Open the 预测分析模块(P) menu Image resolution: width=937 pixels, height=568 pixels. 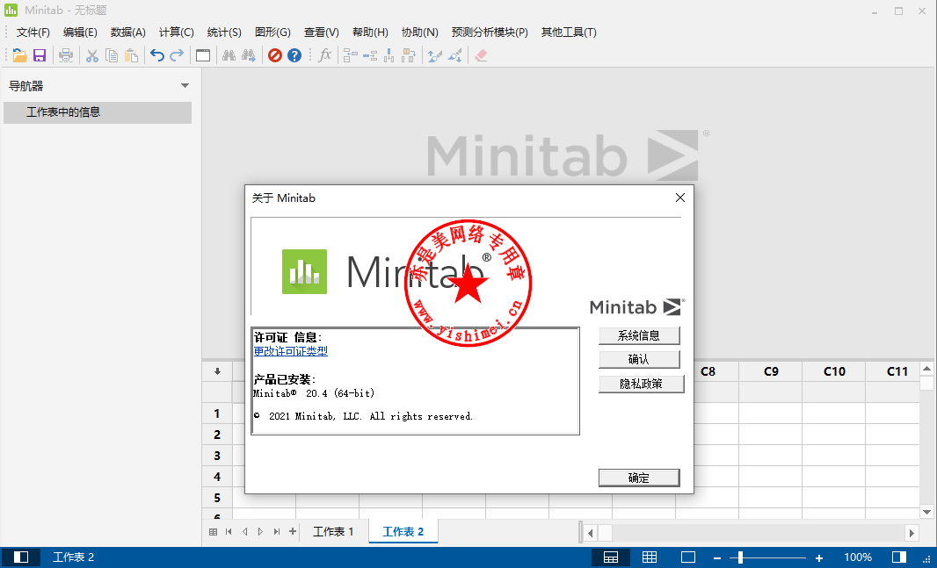(x=490, y=32)
